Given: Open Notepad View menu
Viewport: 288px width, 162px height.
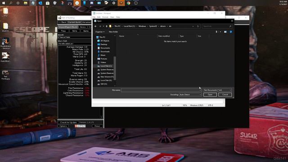Looking at the screenshot, I should pyautogui.click(x=112, y=17).
